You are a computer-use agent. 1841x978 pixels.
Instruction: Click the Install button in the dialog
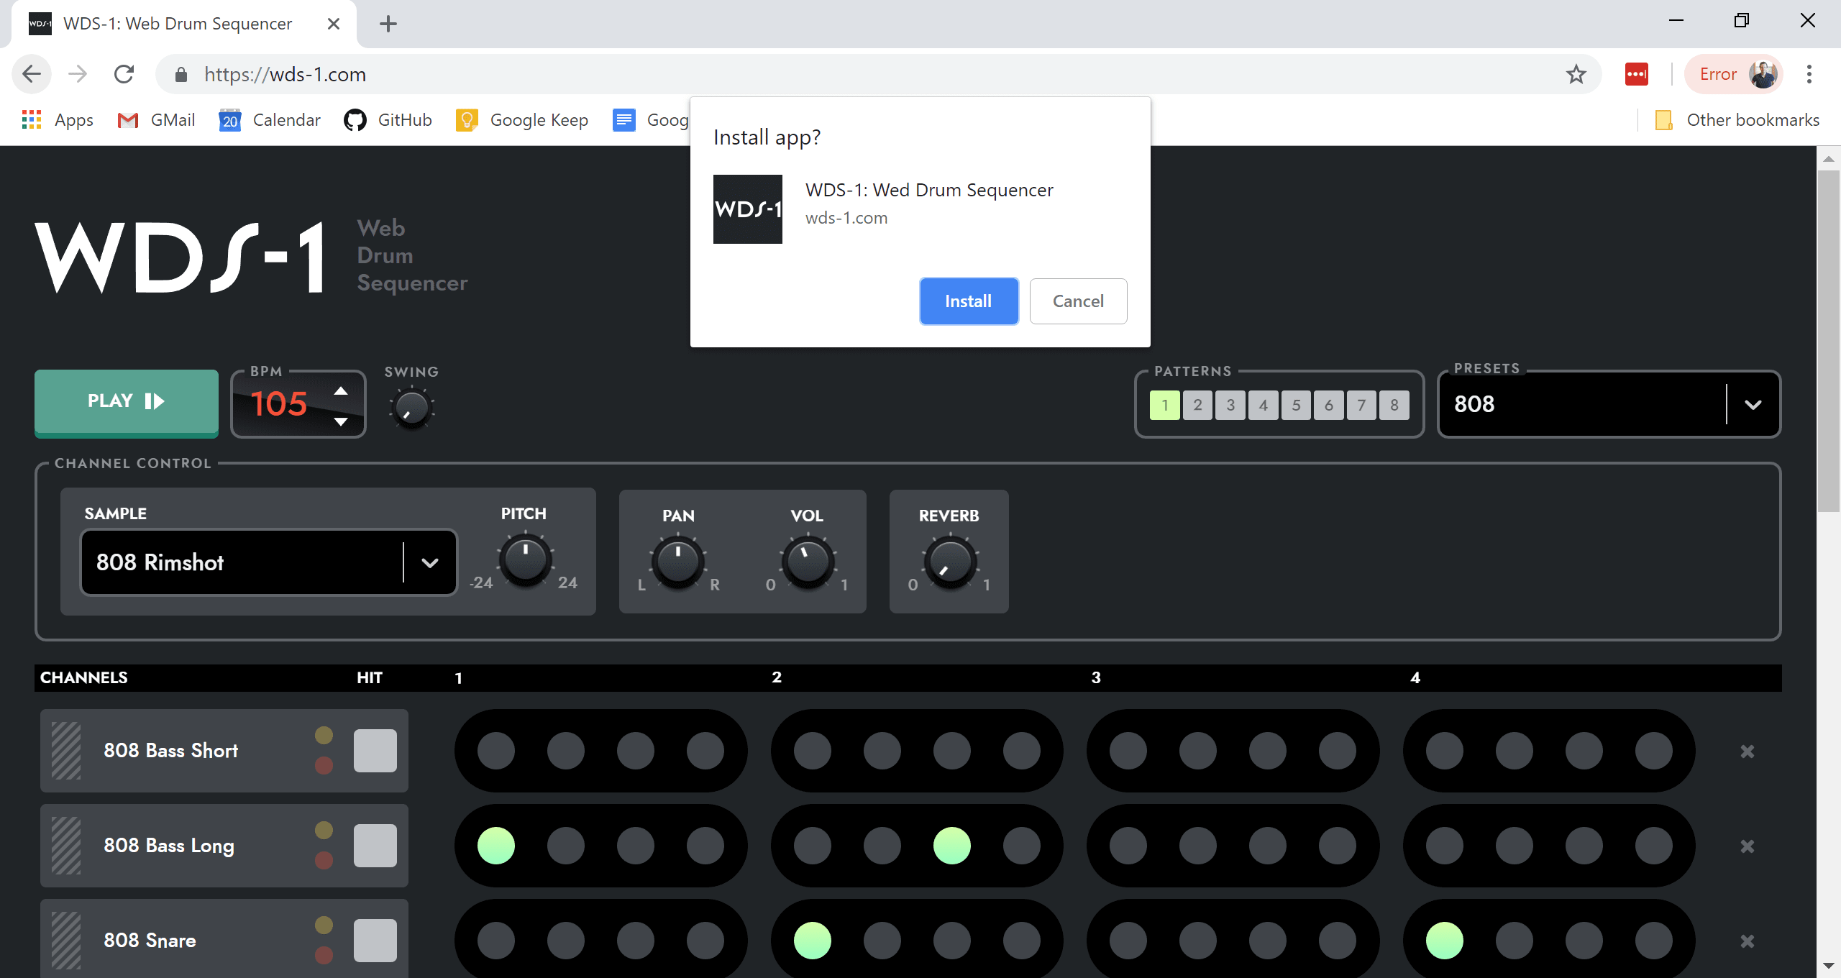click(x=969, y=301)
